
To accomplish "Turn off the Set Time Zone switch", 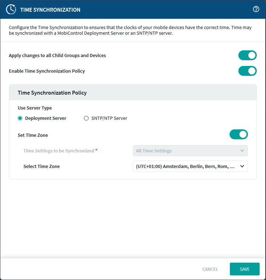I will tap(239, 135).
